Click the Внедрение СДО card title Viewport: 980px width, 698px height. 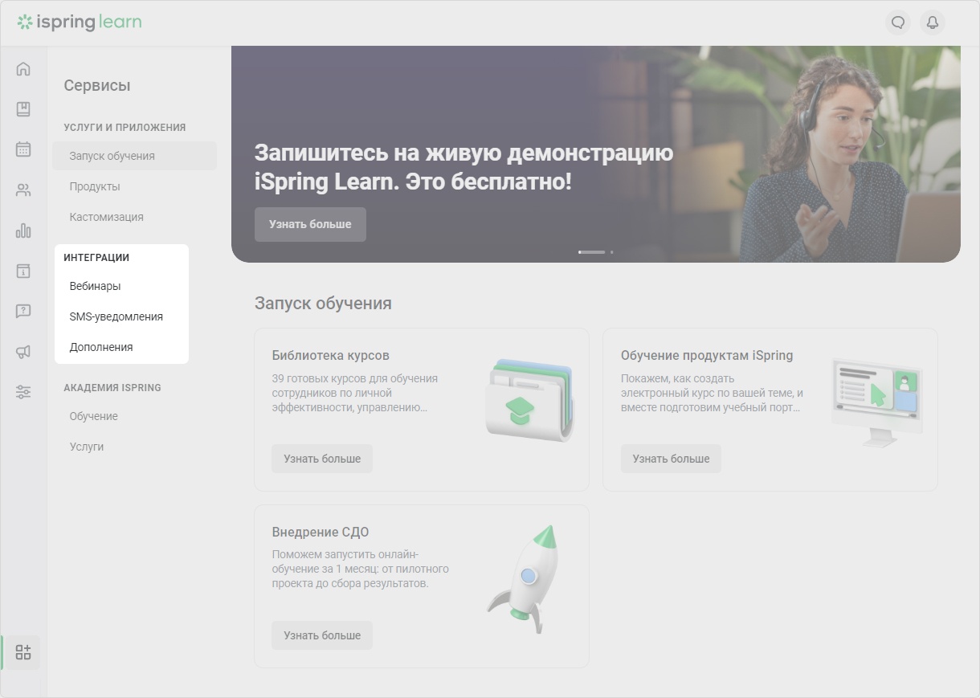(321, 532)
